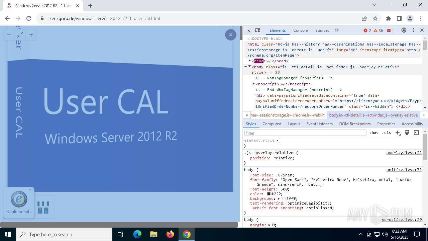The width and height of the screenshot is (428, 241).
Task: Open the DevTools three-dot customize menu
Action: [x=413, y=30]
